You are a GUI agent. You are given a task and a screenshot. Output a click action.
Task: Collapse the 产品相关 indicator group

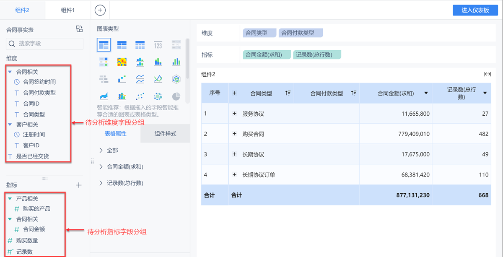tap(10, 199)
